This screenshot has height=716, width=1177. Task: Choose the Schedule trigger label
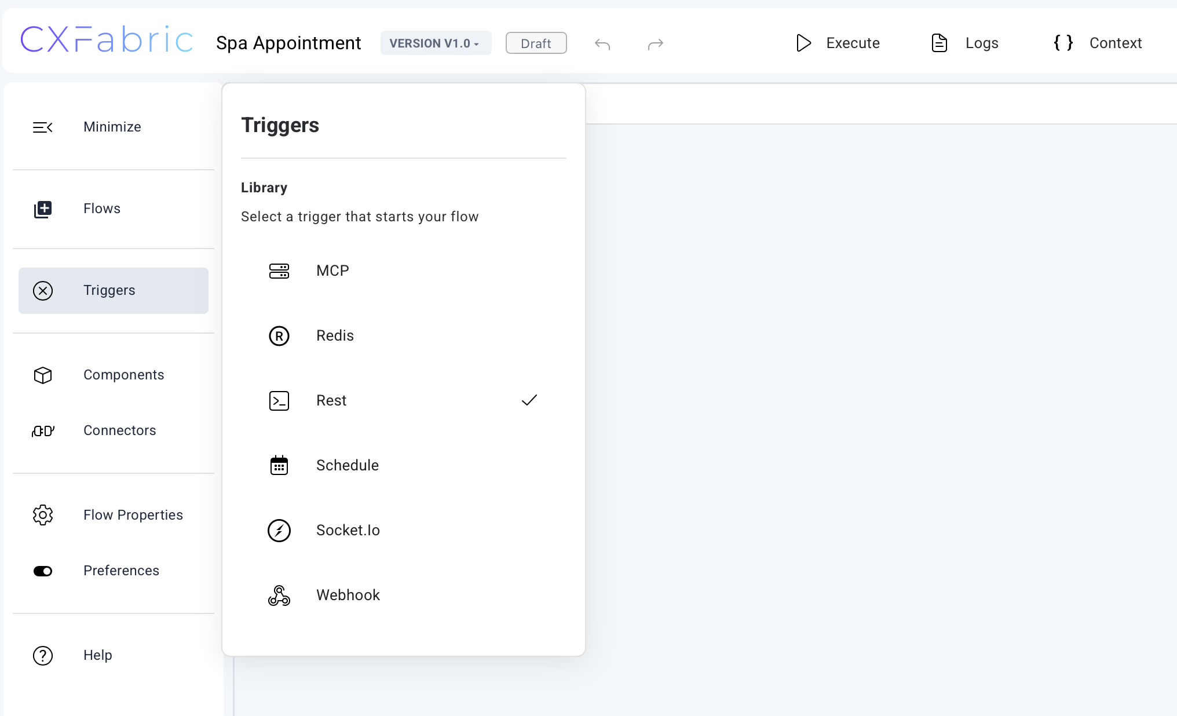(348, 465)
